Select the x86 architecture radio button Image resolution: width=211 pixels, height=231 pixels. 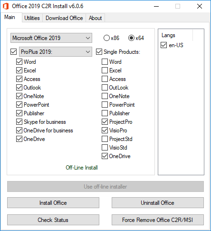pos(106,38)
